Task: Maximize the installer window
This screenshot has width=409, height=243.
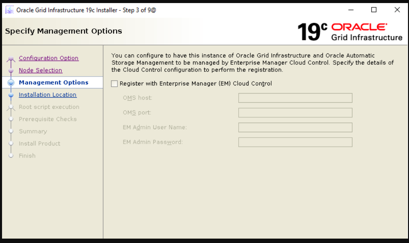Action: tap(374, 10)
